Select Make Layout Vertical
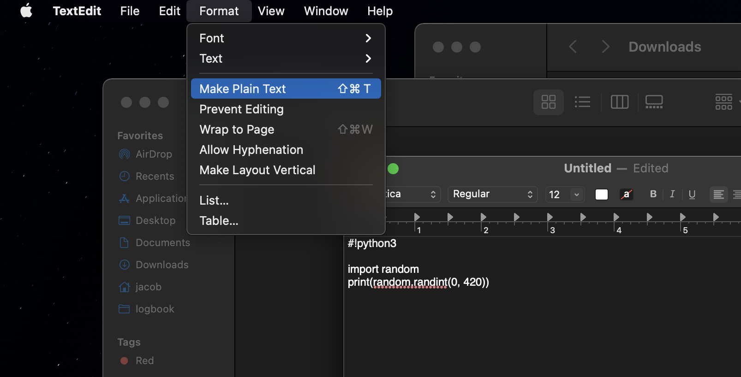 (286, 170)
